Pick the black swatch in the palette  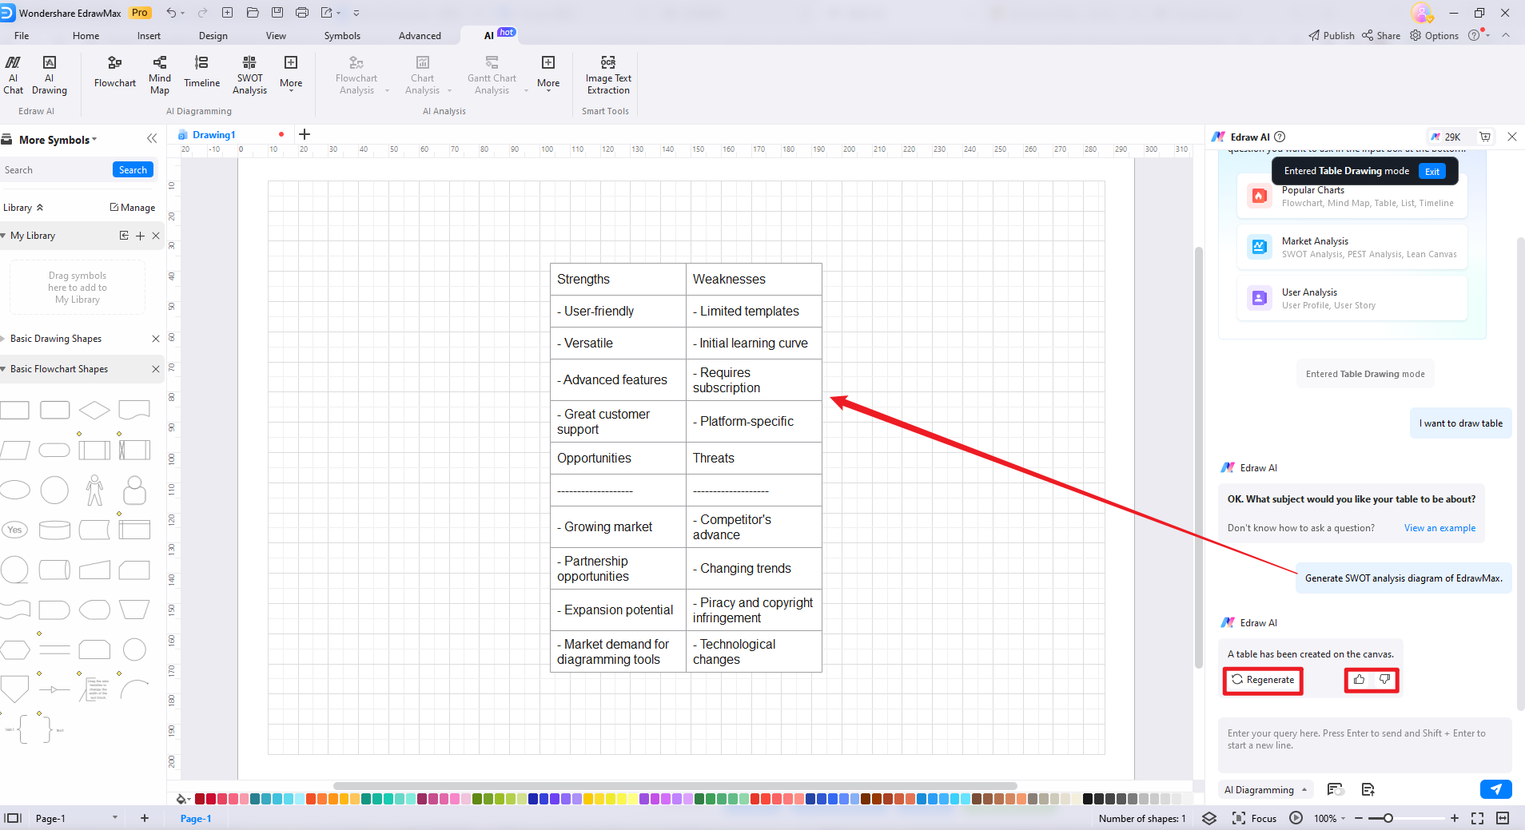pyautogui.click(x=1088, y=799)
